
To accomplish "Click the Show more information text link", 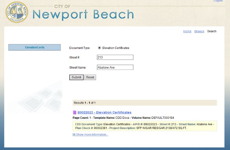I will 92,135.
